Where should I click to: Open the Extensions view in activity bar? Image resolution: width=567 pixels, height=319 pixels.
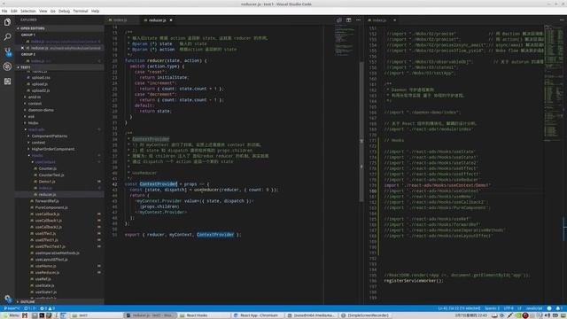(7, 82)
